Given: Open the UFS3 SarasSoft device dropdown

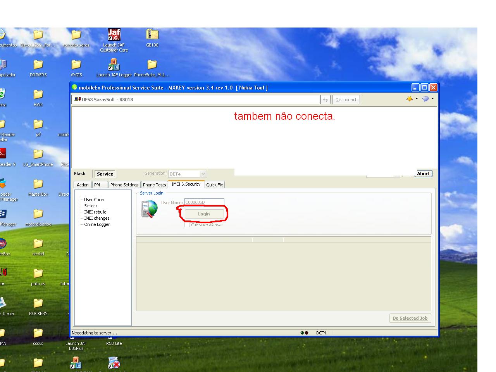Looking at the screenshot, I should click(196, 100).
